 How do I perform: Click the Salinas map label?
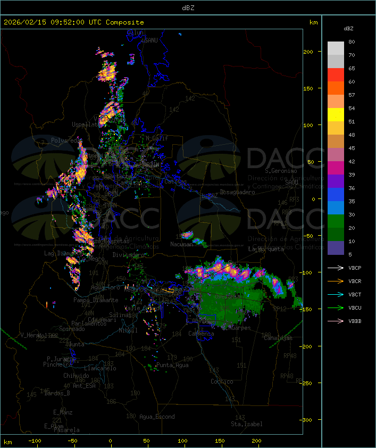(120, 315)
